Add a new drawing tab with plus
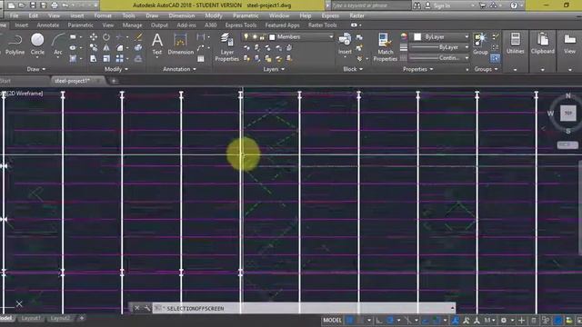Image resolution: width=582 pixels, height=327 pixels. [x=114, y=81]
